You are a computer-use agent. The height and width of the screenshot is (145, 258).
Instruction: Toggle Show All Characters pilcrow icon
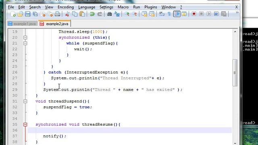coord(169,14)
